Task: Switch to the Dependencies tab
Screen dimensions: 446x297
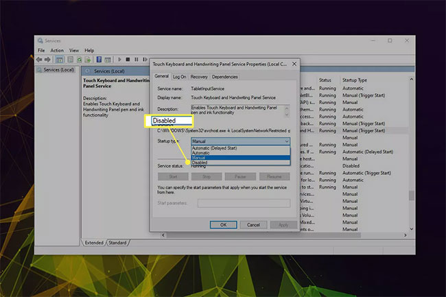Action: click(224, 77)
